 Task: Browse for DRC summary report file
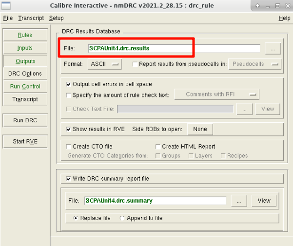239,201
